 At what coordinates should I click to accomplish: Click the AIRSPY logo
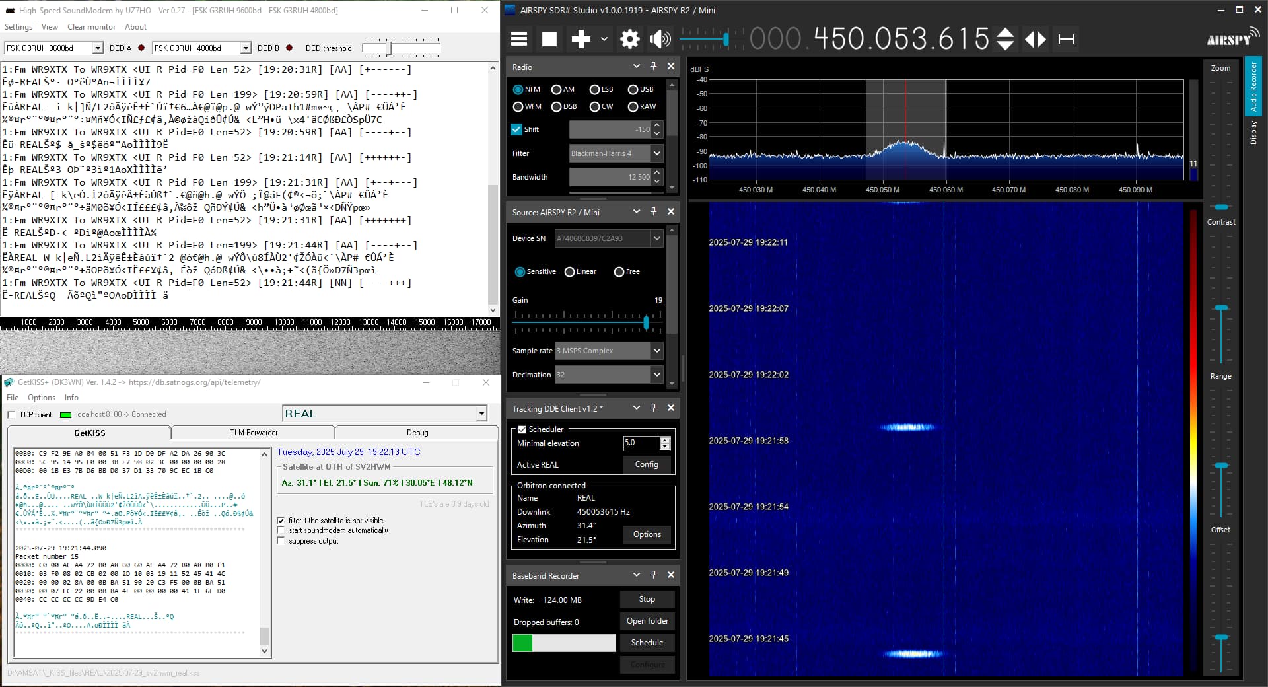click(1232, 38)
